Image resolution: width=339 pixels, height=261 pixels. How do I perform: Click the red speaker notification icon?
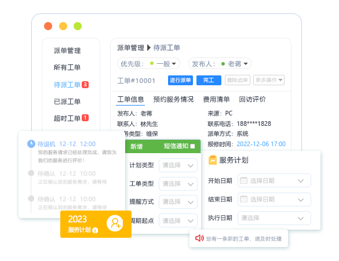click(x=199, y=238)
